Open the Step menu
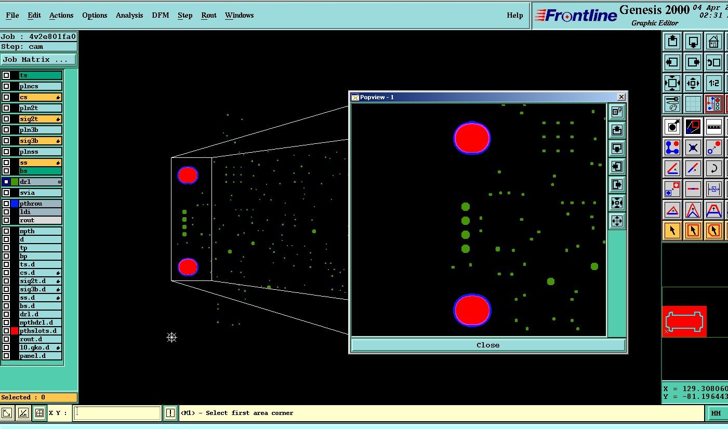Screen dimensions: 728x429 click(185, 15)
